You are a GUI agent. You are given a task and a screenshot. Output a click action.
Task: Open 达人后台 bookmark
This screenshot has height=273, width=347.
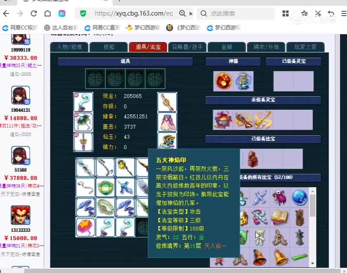(x=61, y=28)
